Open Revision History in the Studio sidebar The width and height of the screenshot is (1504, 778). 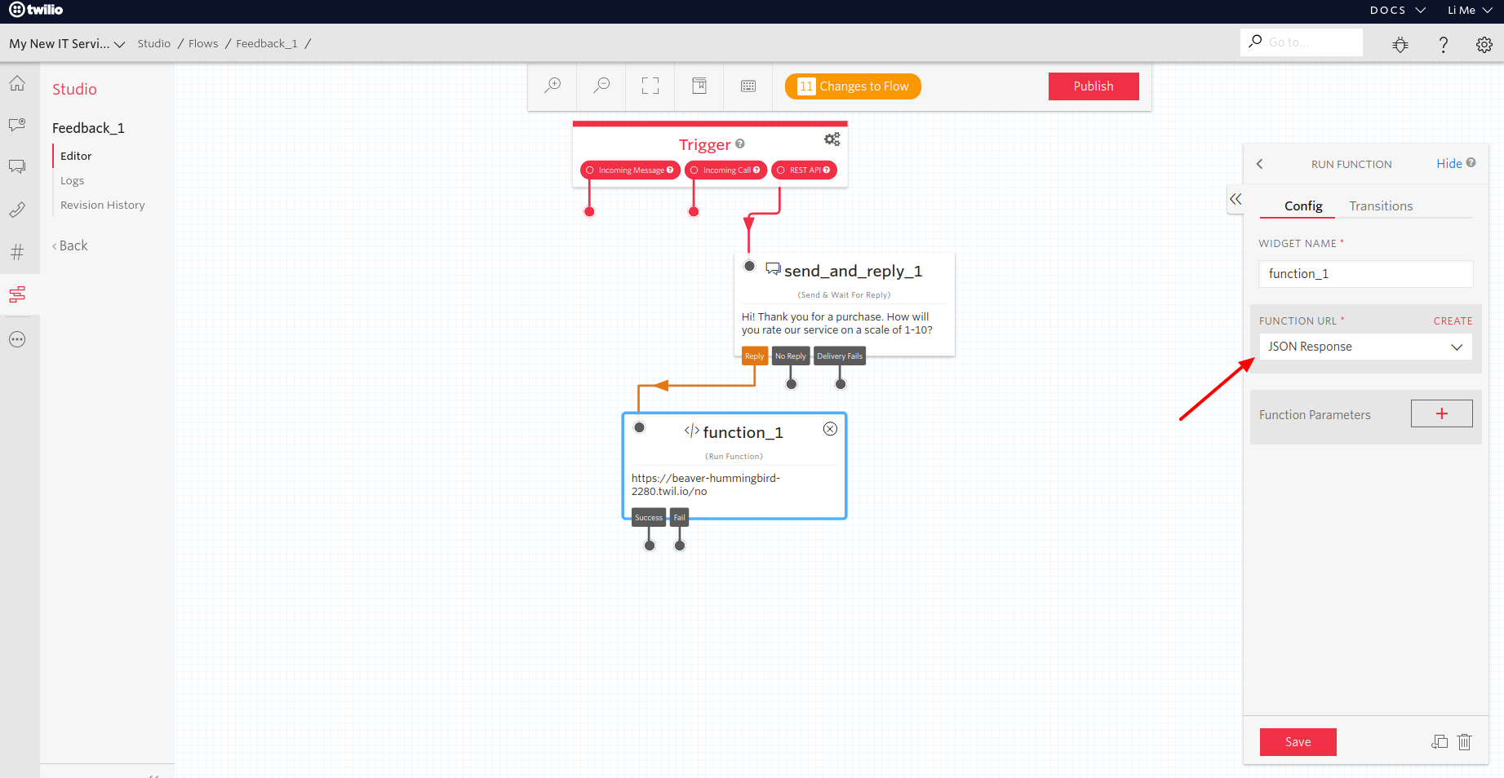pyautogui.click(x=102, y=205)
